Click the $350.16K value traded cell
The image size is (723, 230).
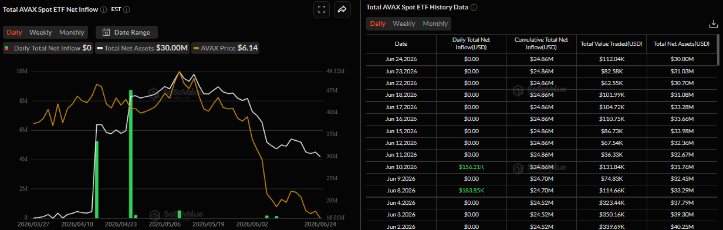(611, 214)
